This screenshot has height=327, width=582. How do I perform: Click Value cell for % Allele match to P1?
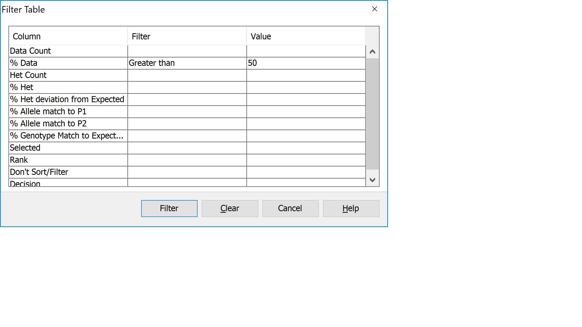coord(306,112)
